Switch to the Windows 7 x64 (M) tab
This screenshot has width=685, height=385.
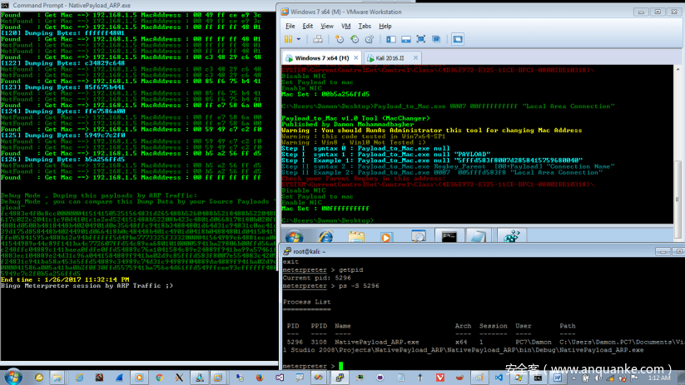tap(321, 58)
